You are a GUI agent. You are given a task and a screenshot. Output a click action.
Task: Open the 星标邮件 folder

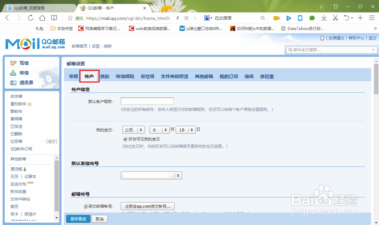[x=18, y=104]
